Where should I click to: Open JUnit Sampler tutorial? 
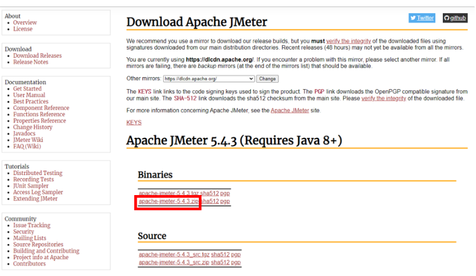[x=31, y=186]
